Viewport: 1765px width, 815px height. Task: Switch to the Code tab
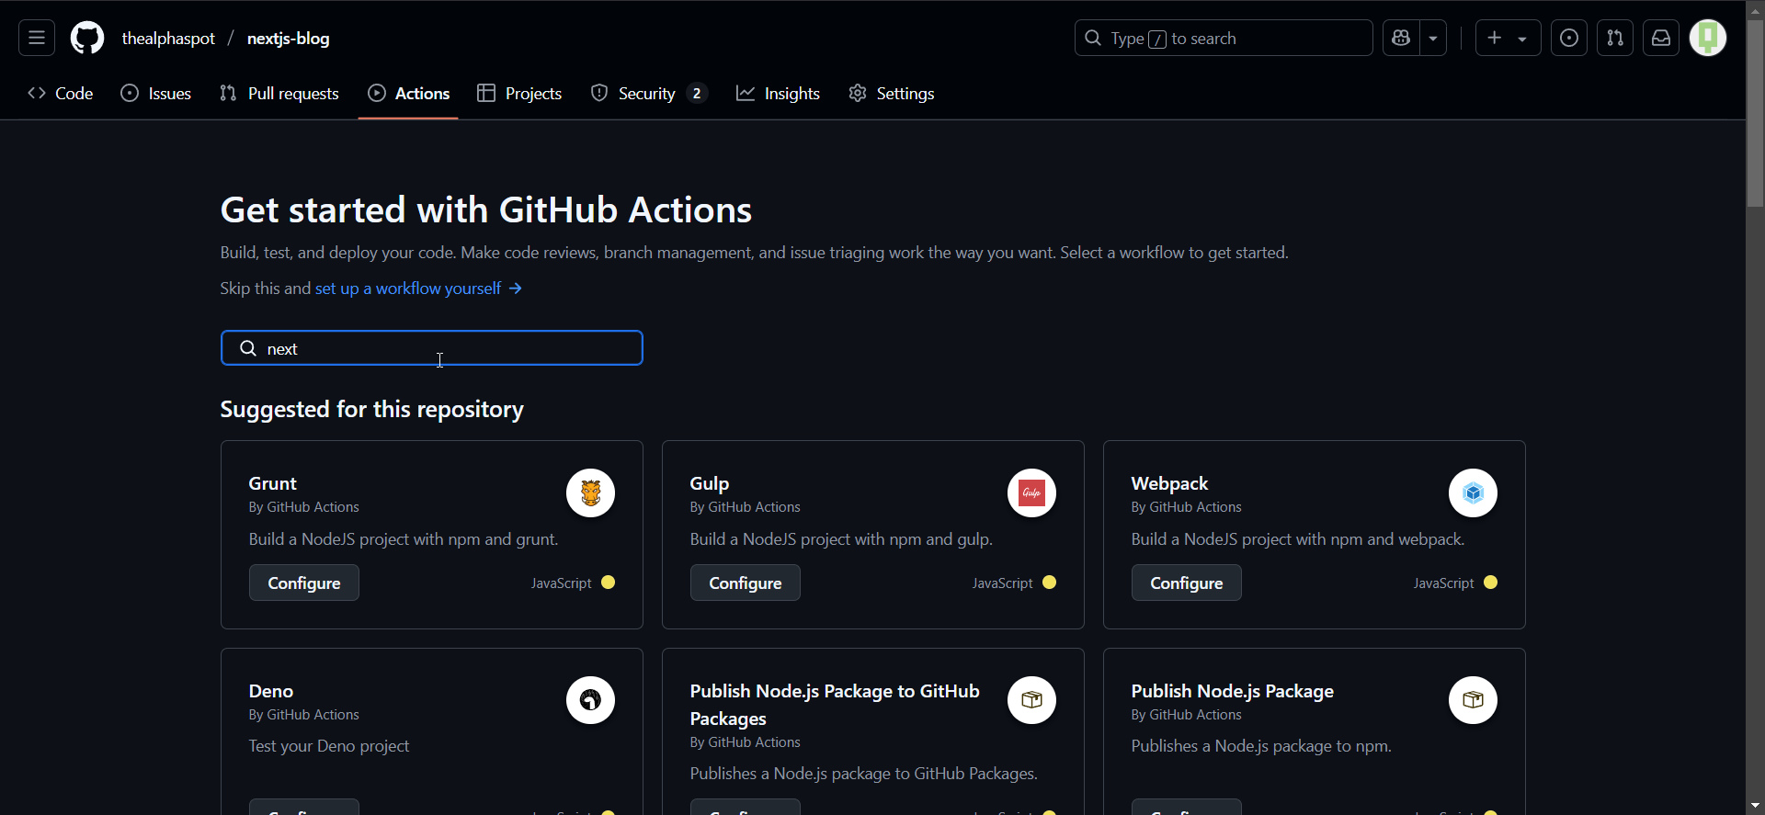coord(61,94)
